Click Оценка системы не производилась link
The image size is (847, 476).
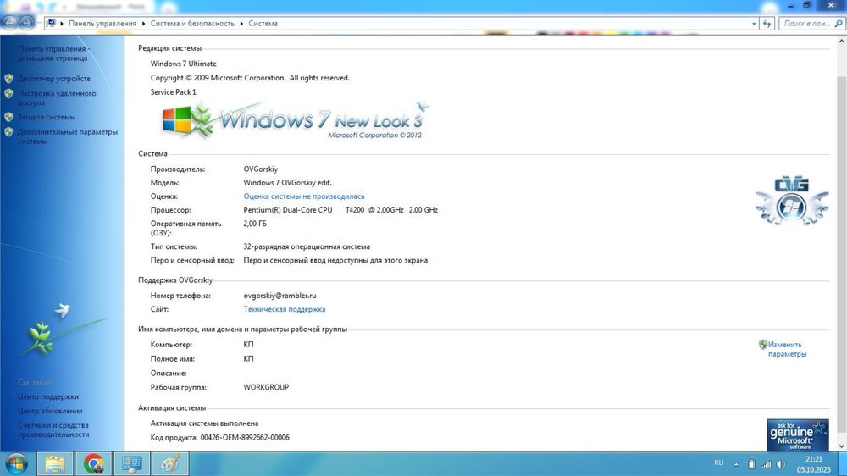coord(303,196)
